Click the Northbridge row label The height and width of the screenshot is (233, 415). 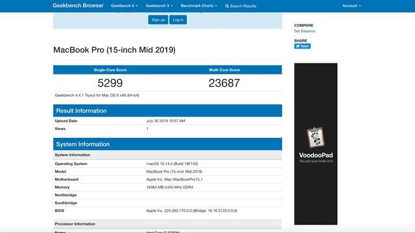pos(65,195)
